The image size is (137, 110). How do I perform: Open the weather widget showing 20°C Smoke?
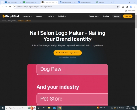pos(103,108)
